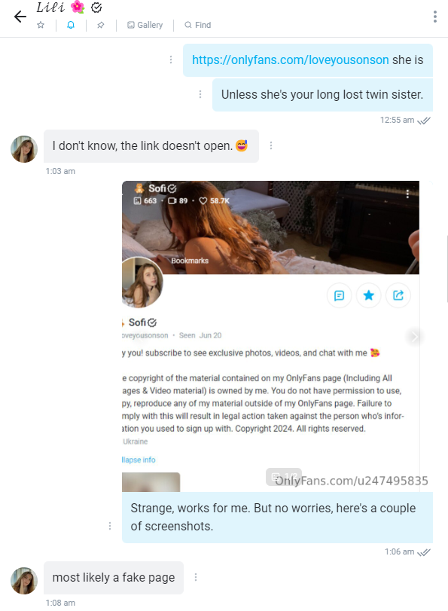448x611 pixels.
Task: Go to next screenshot with arrow
Action: pyautogui.click(x=415, y=336)
